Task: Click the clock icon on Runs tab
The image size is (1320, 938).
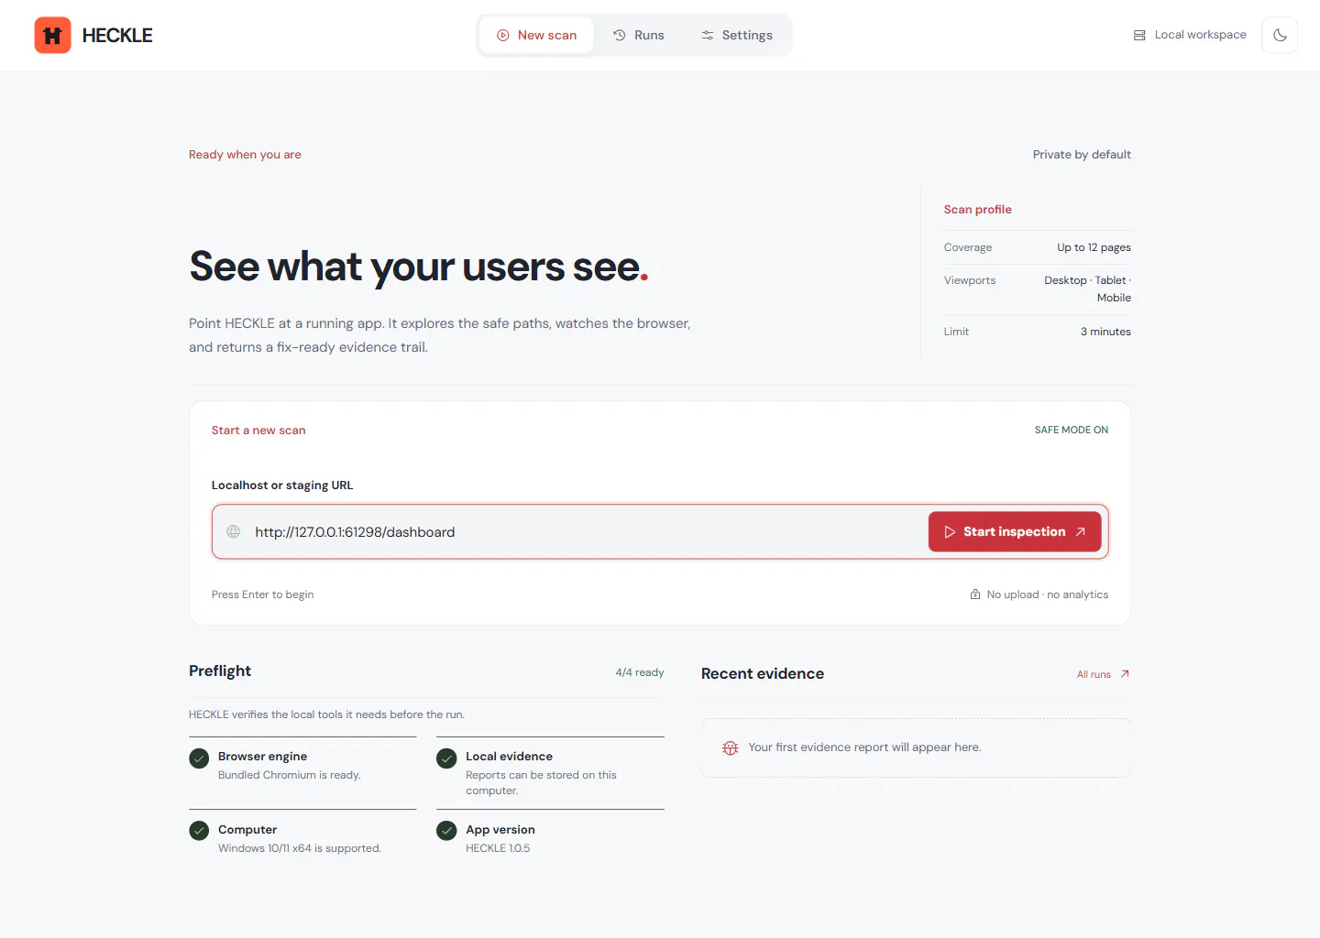Action: pos(620,35)
